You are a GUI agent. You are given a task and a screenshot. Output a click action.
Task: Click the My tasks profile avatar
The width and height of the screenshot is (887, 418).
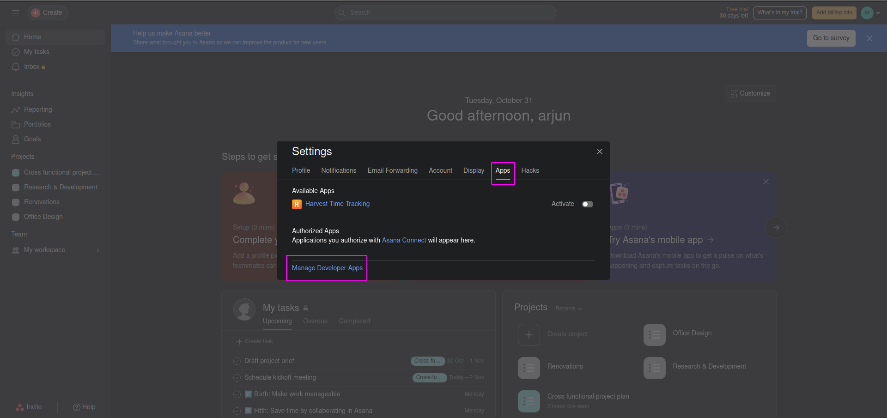point(244,309)
